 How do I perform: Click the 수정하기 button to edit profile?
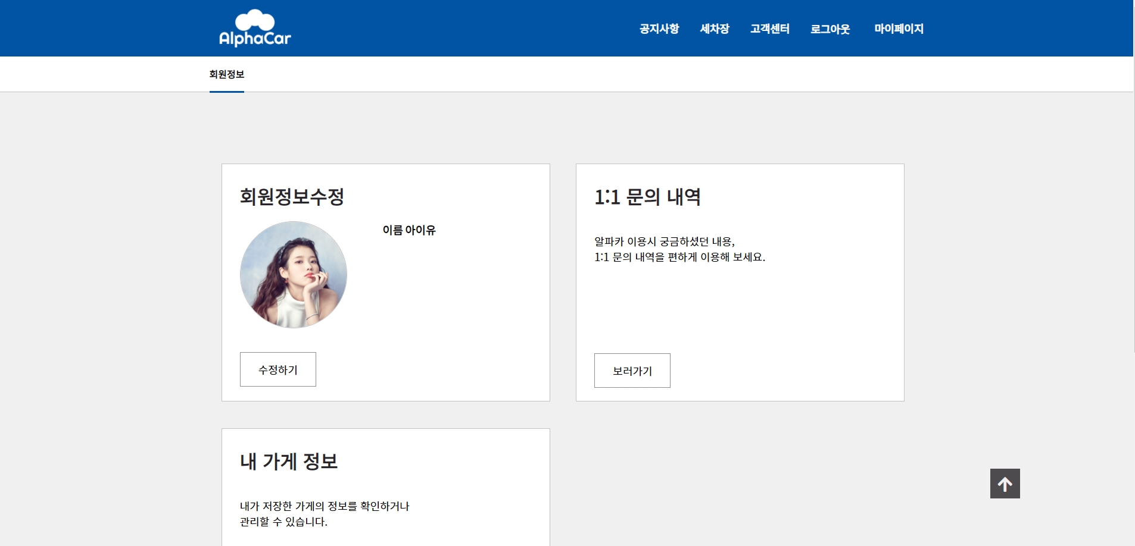pos(277,369)
